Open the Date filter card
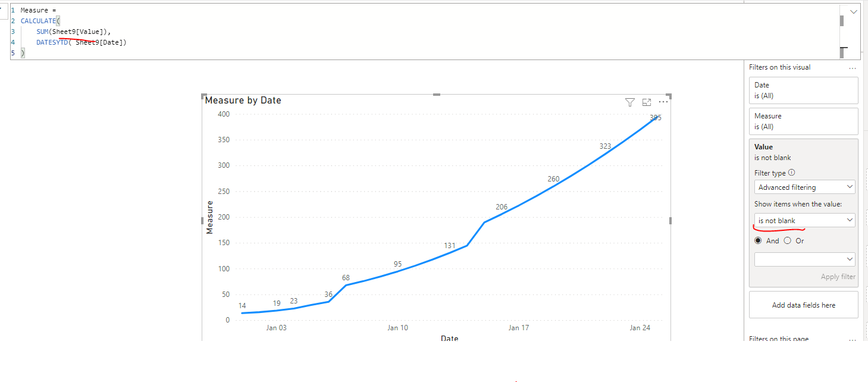This screenshot has height=382, width=868. pos(804,90)
